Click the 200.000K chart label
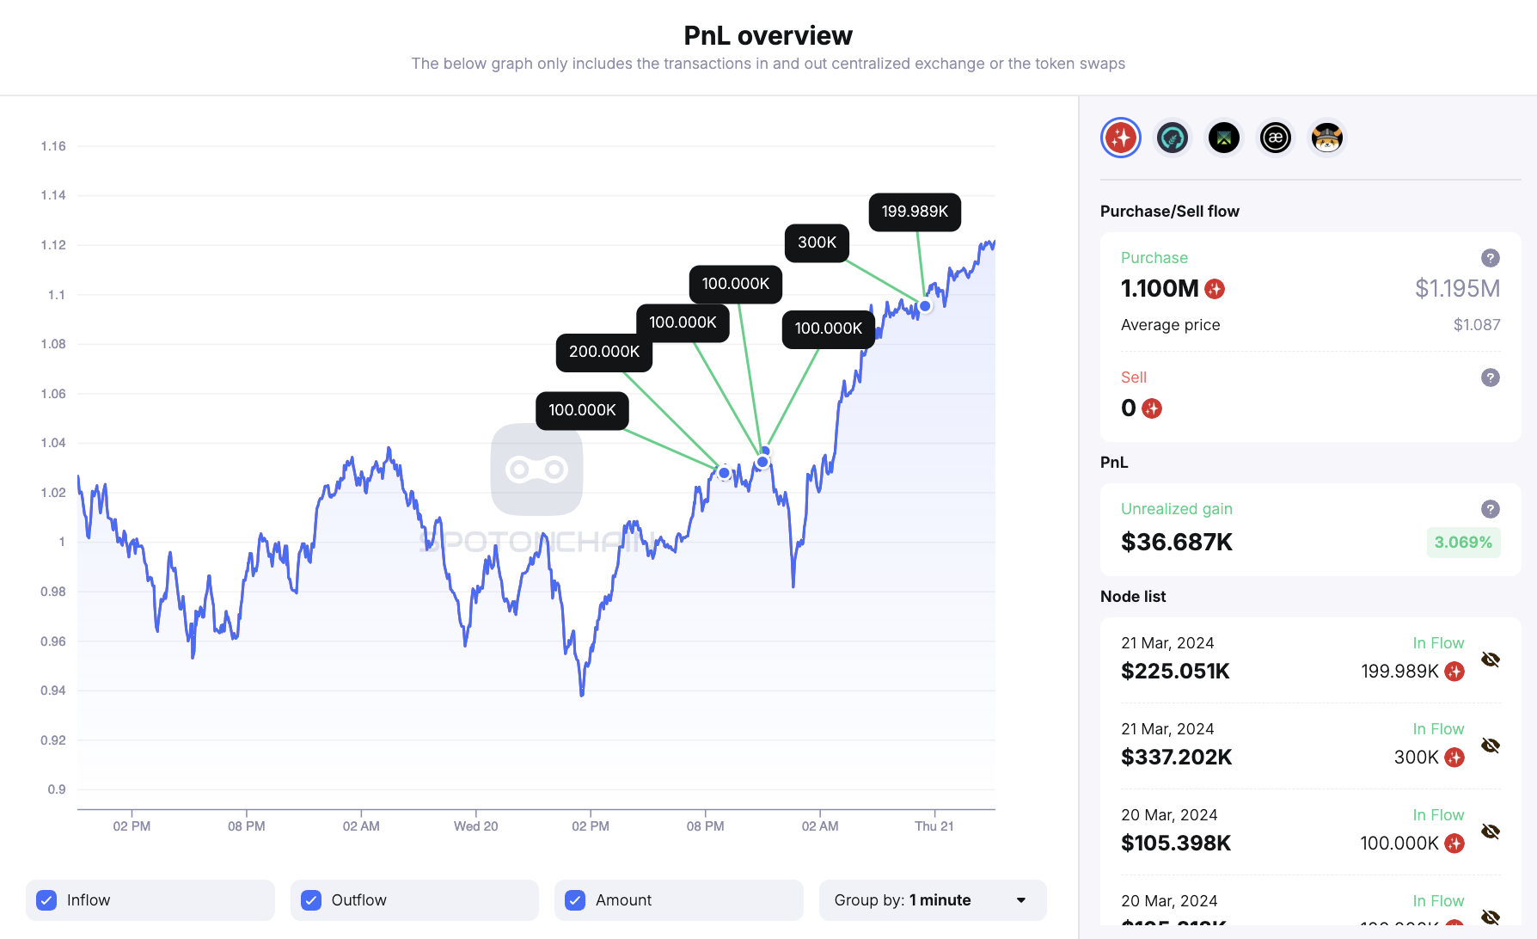This screenshot has width=1537, height=939. pyautogui.click(x=603, y=352)
